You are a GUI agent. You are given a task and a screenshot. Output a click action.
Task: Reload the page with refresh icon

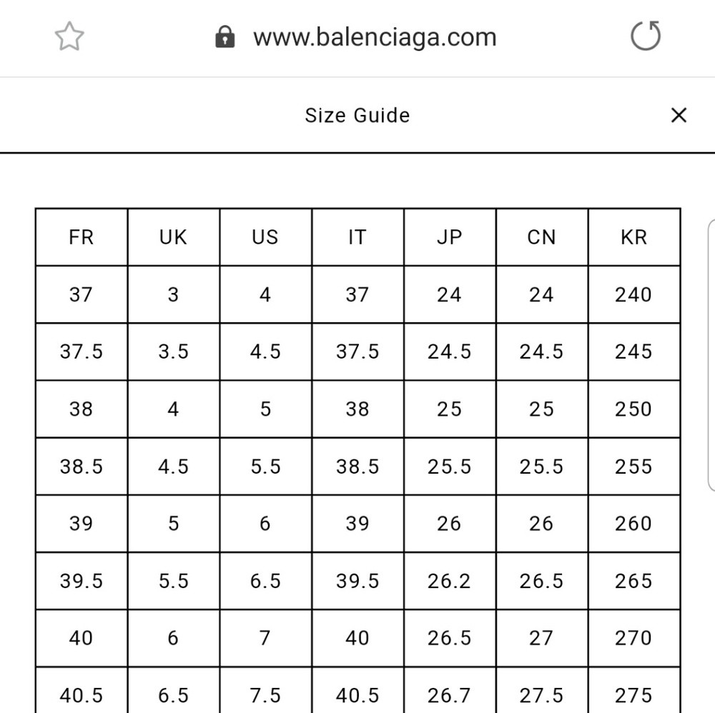tap(645, 36)
